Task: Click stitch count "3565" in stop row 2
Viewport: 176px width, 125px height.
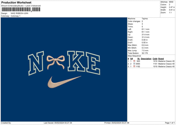Action: point(138,64)
